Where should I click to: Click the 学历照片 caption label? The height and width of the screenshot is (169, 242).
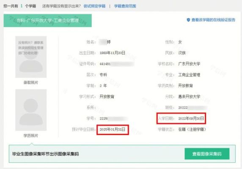[x=31, y=136]
